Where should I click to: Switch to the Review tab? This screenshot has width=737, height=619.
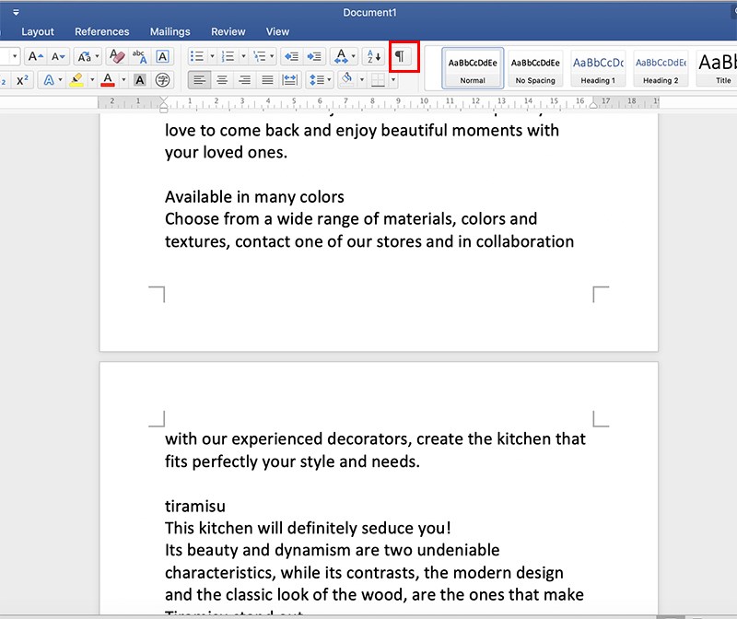228,31
